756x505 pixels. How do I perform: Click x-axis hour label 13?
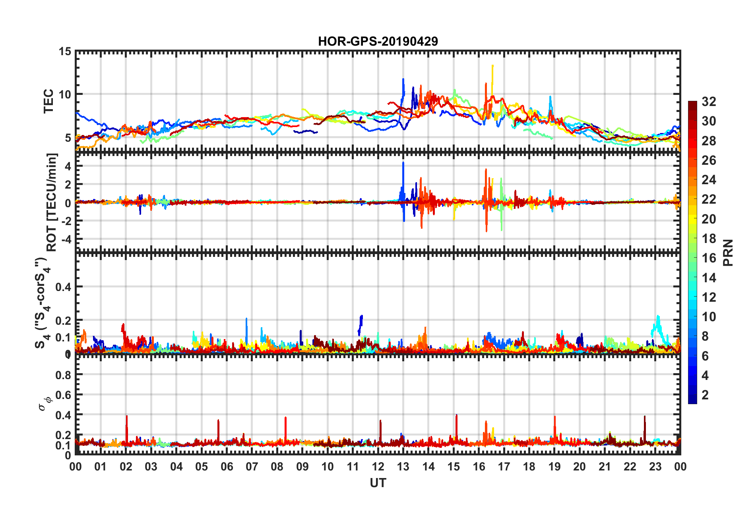(x=403, y=466)
